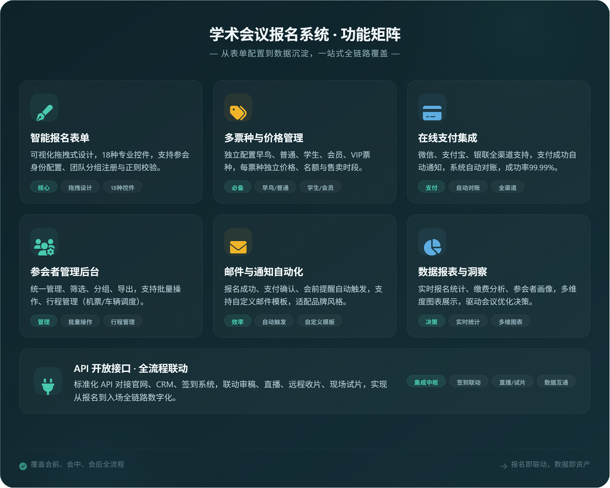Screen dimensions: 610x488
Task: Select the 全渠道 tag
Action: tap(507, 187)
